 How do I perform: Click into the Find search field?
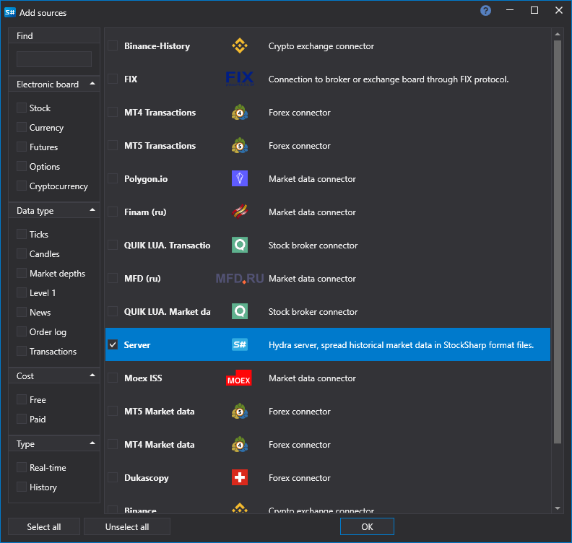pyautogui.click(x=54, y=59)
